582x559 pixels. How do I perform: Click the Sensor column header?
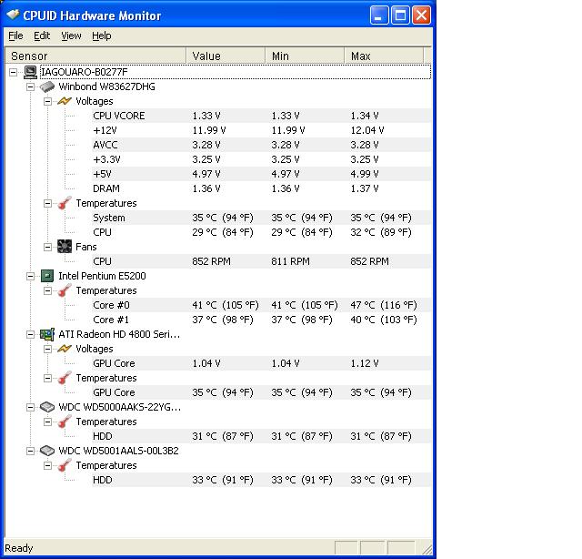coord(95,56)
